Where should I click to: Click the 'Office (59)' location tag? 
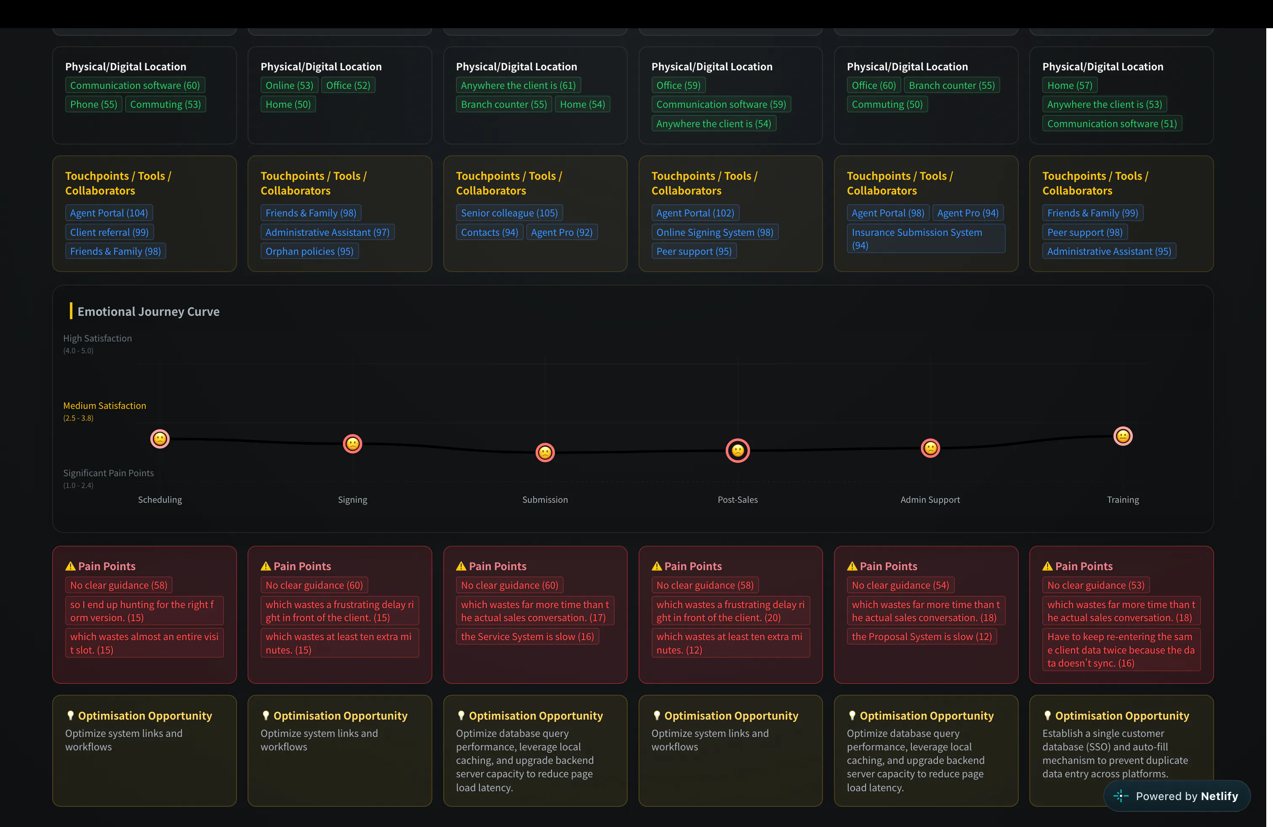point(678,85)
